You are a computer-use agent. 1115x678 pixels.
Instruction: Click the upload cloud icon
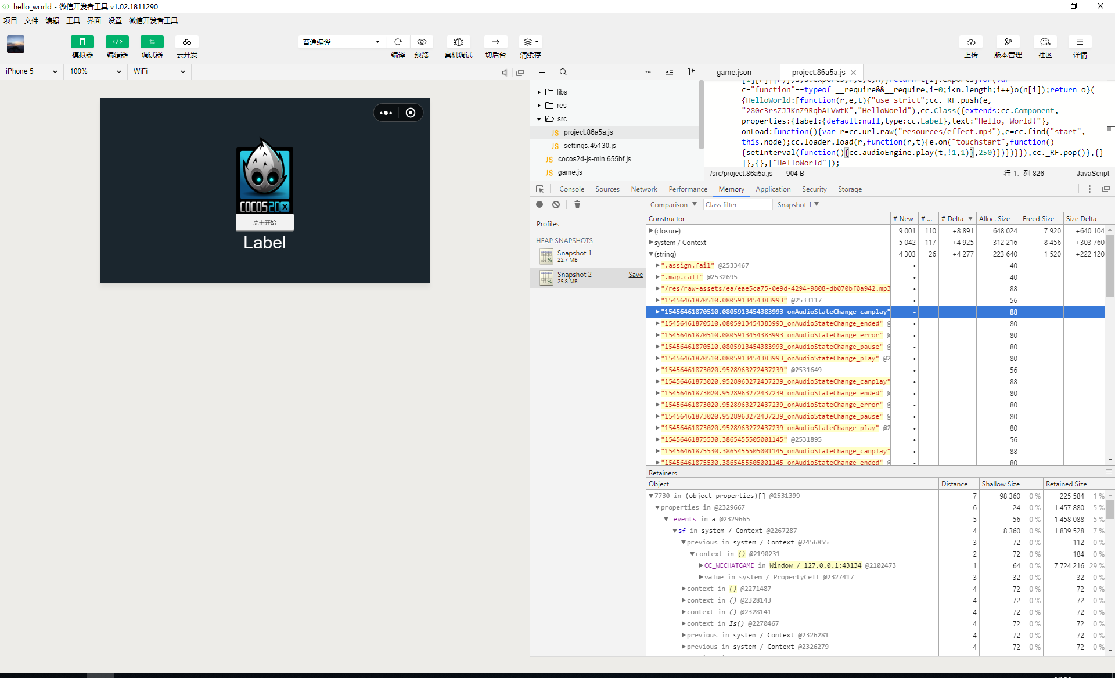click(x=971, y=42)
